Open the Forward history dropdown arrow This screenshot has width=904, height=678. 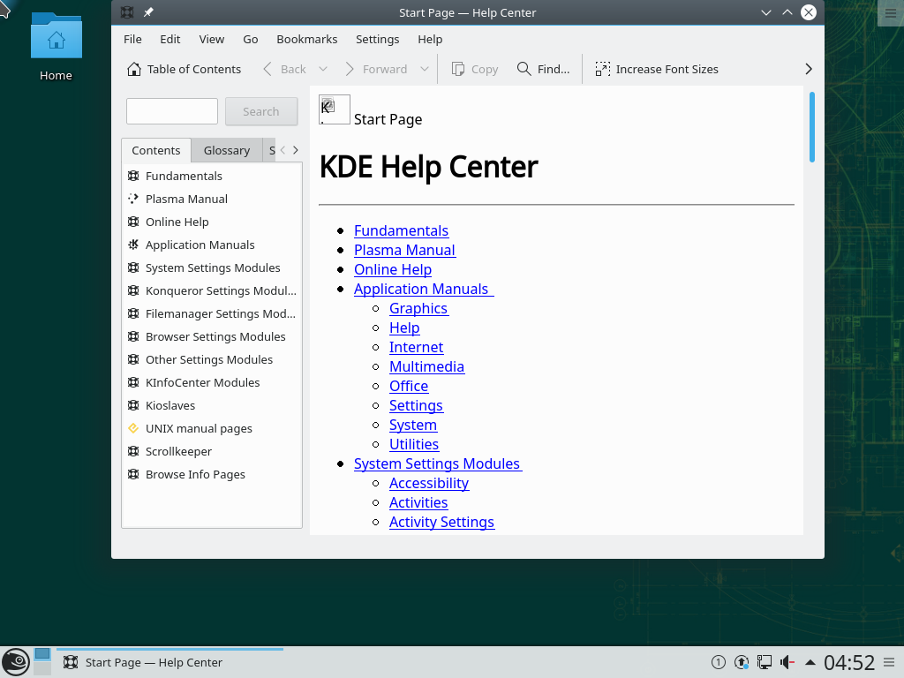(425, 69)
